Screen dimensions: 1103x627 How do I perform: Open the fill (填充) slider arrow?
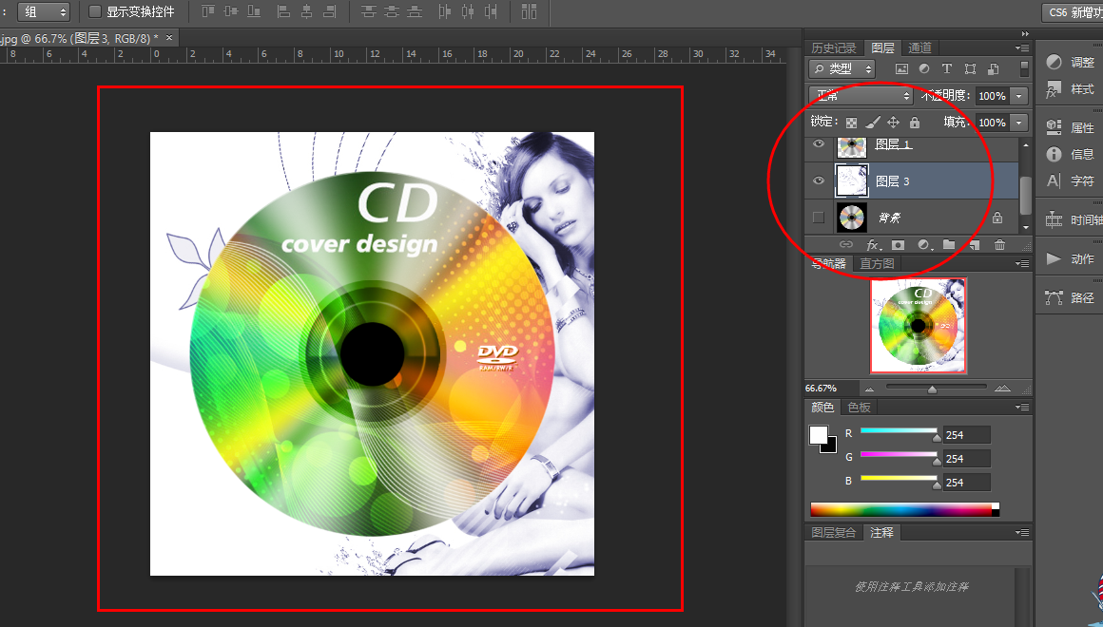point(1019,123)
